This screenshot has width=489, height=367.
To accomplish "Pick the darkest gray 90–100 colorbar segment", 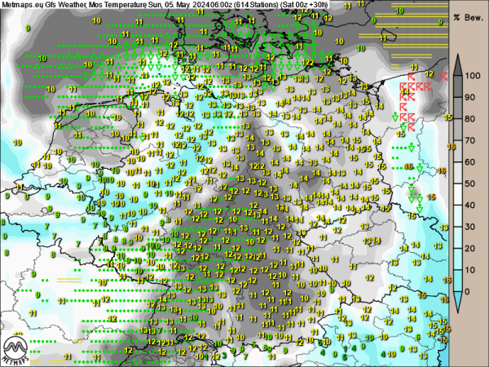I will pos(460,86).
